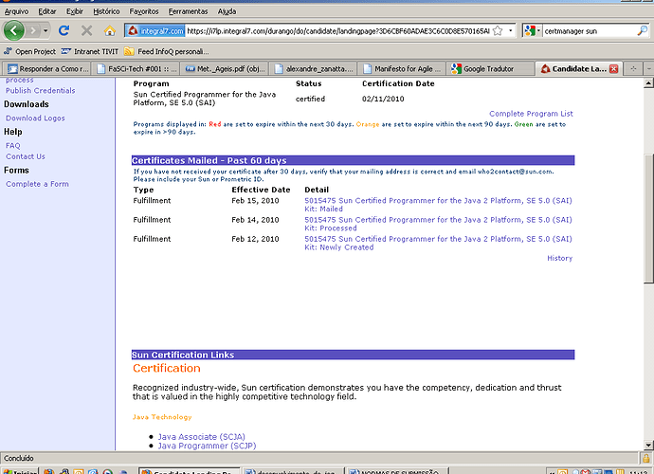Screen dimensions: 654x474
Task: Select the certified status text
Action: pyautogui.click(x=310, y=99)
